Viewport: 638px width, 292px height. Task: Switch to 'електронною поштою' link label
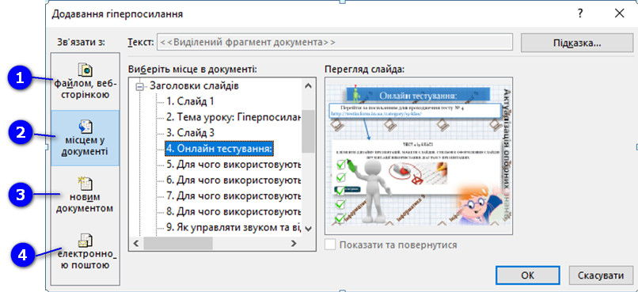click(x=85, y=260)
